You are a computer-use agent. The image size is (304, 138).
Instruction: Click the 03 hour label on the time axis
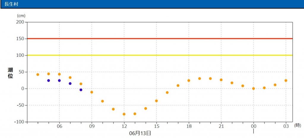point(286,126)
